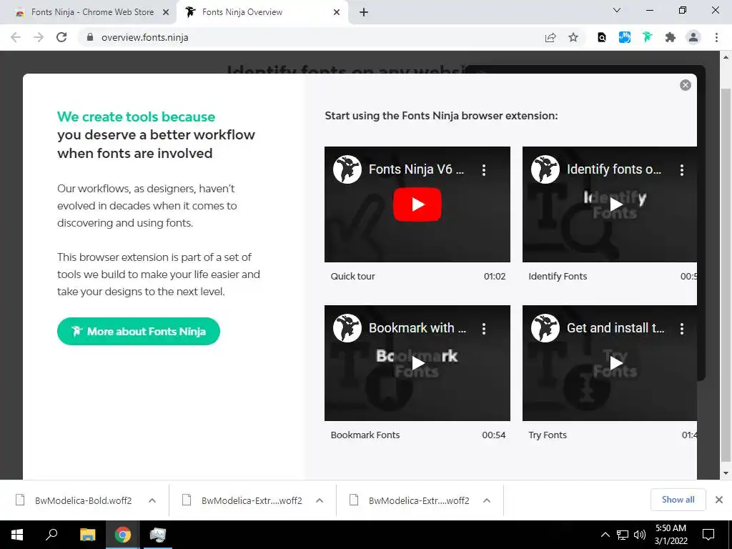Close the downloads bar

719,500
